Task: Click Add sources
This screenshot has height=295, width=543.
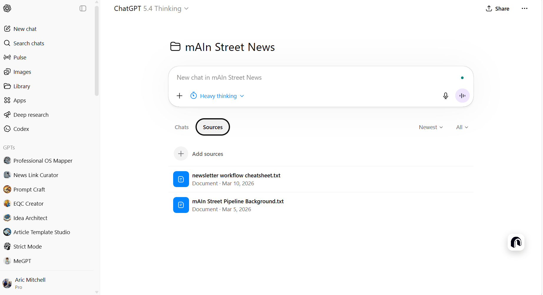Action: click(207, 154)
